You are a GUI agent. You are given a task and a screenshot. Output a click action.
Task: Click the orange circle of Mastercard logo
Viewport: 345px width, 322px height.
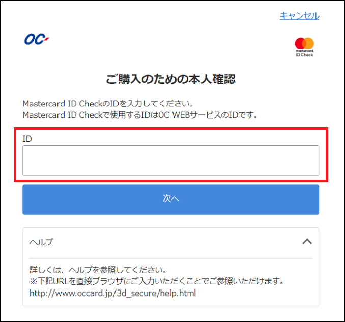click(x=309, y=43)
